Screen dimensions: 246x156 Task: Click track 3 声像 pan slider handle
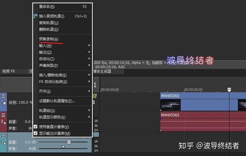point(63,147)
